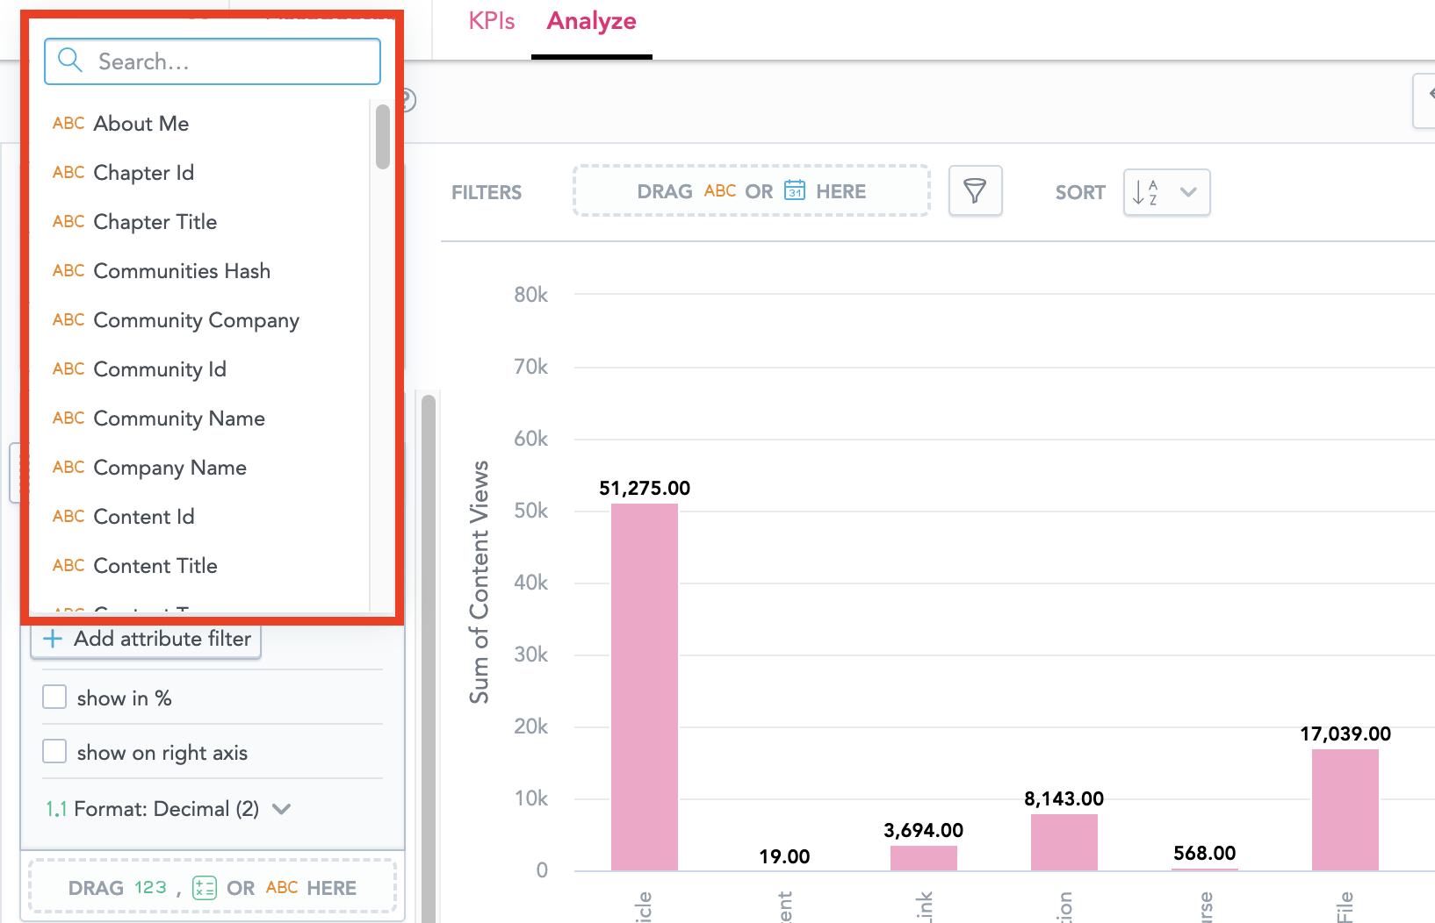Image resolution: width=1435 pixels, height=923 pixels.
Task: Click the attribute list scrollbar thumb
Action: point(382,137)
